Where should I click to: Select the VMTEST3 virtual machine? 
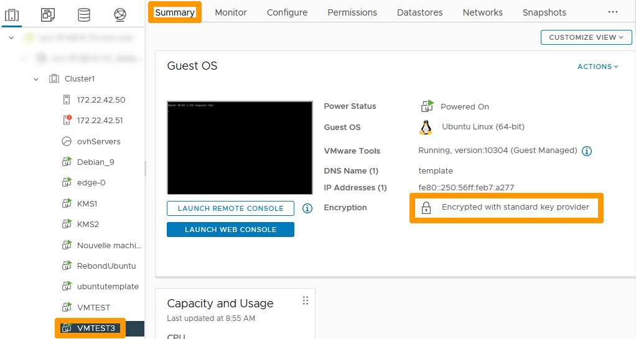point(96,328)
